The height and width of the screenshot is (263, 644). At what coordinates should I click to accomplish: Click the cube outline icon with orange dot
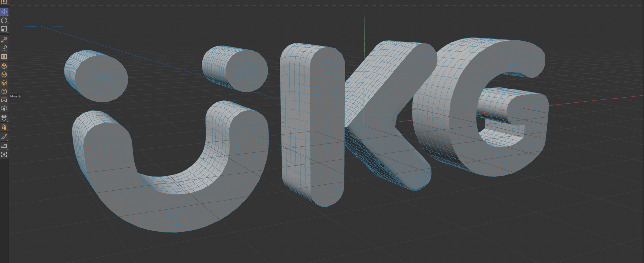[4, 91]
